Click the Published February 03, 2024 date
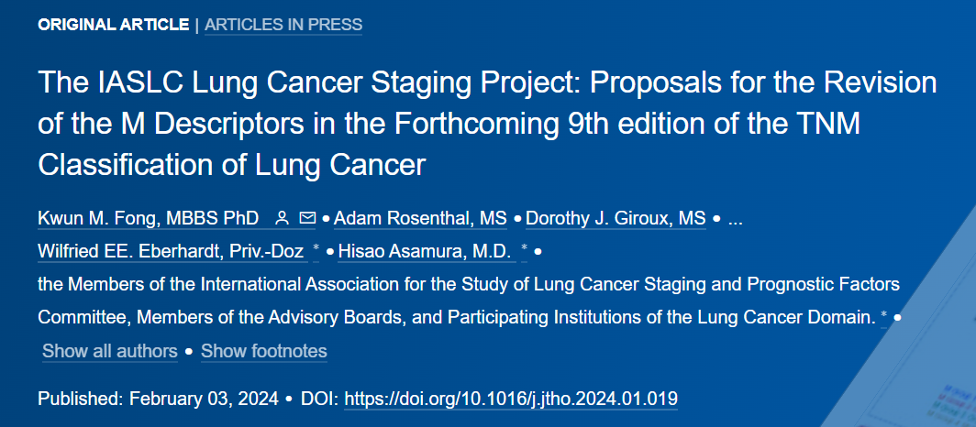 pos(158,399)
